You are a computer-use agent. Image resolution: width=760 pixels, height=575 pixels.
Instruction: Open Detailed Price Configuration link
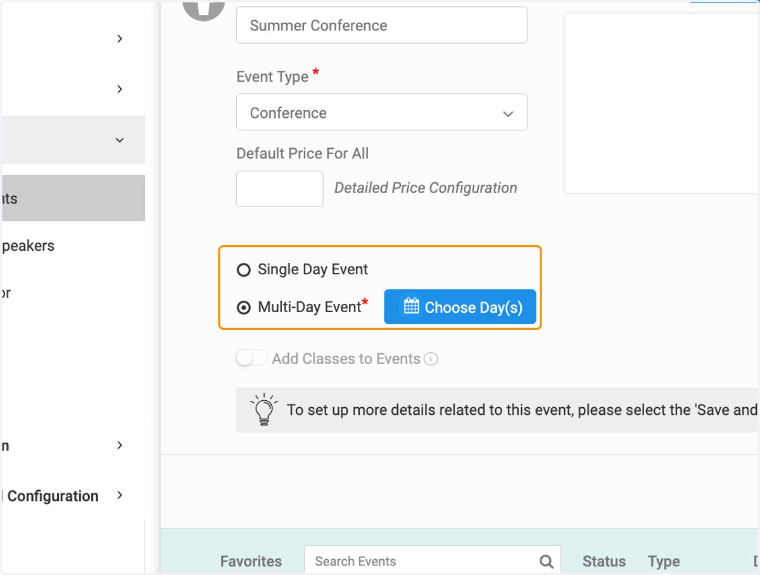point(426,188)
